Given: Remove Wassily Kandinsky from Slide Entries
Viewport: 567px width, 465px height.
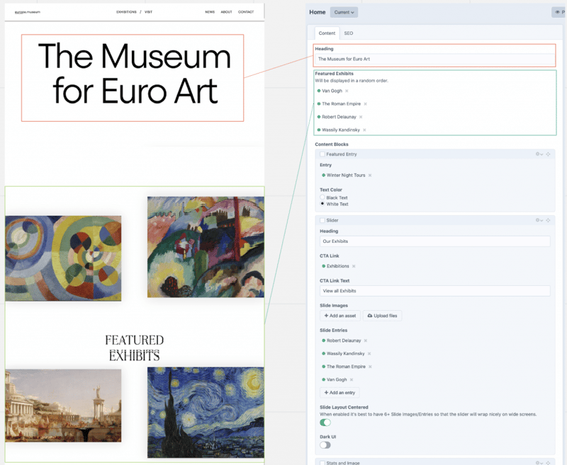Looking at the screenshot, I should click(369, 353).
